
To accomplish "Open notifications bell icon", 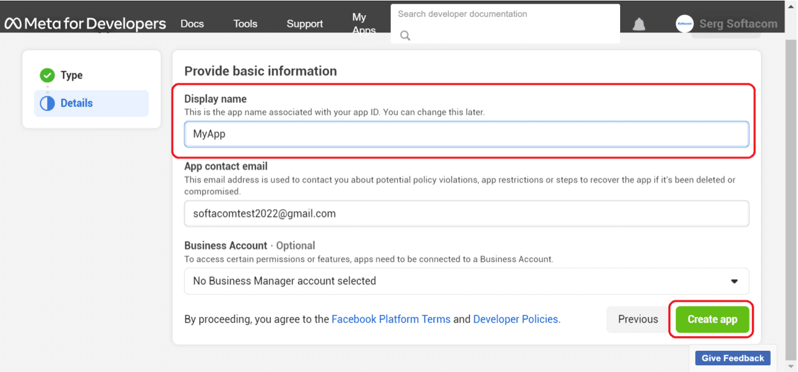I will click(639, 24).
